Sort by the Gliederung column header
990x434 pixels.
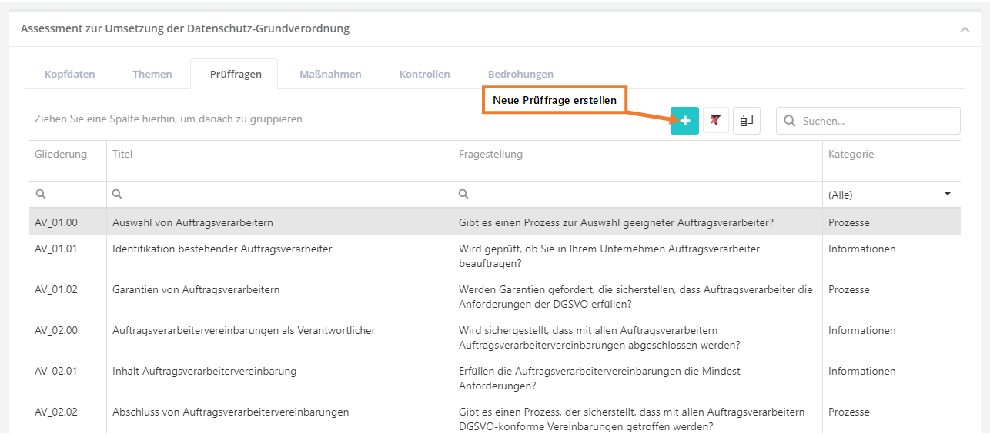[61, 155]
